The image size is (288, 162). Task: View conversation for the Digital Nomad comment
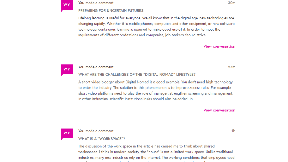coord(219,110)
